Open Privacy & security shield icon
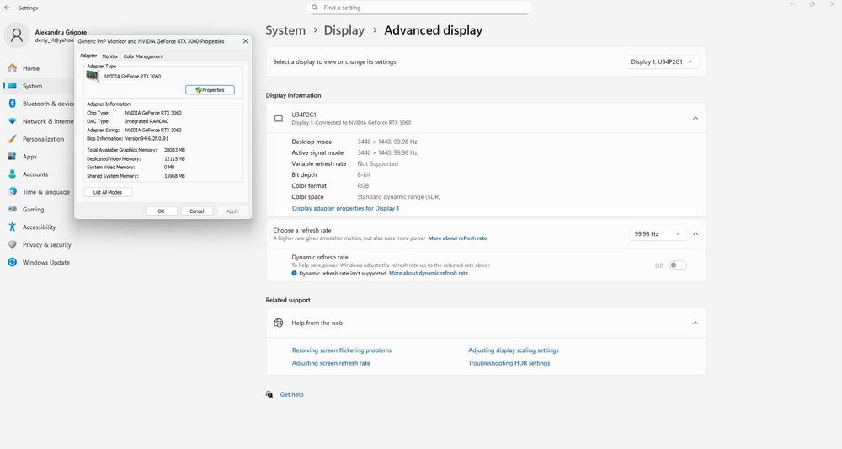Viewport: 842px width, 449px height. (x=13, y=244)
